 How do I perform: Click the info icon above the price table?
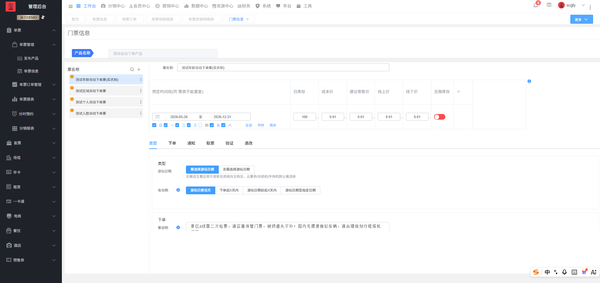click(x=529, y=81)
